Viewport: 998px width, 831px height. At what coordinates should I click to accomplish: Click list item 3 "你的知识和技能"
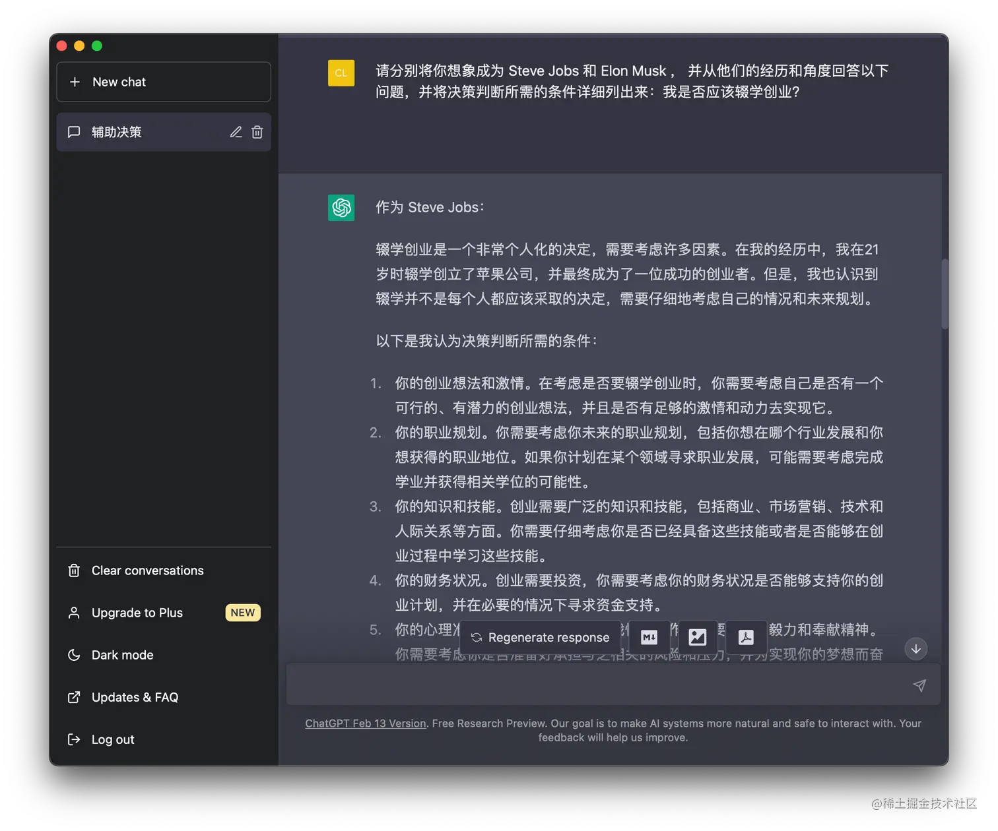(639, 531)
